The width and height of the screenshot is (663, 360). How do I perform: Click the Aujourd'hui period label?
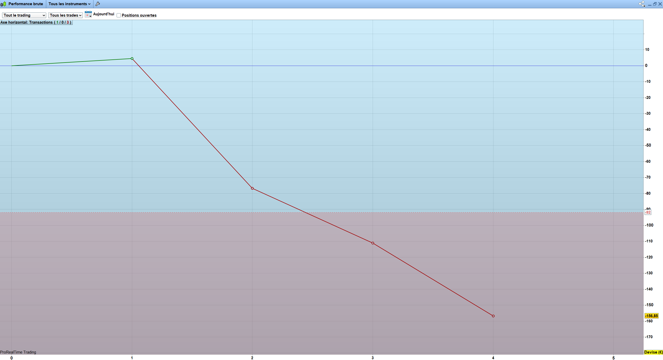(104, 14)
